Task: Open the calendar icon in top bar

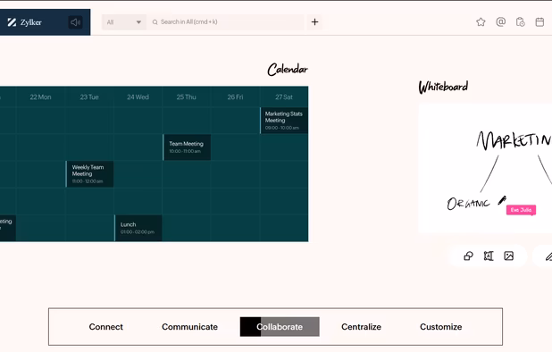Action: [539, 22]
